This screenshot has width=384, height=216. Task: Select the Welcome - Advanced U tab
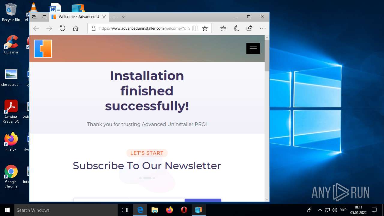coord(79,17)
